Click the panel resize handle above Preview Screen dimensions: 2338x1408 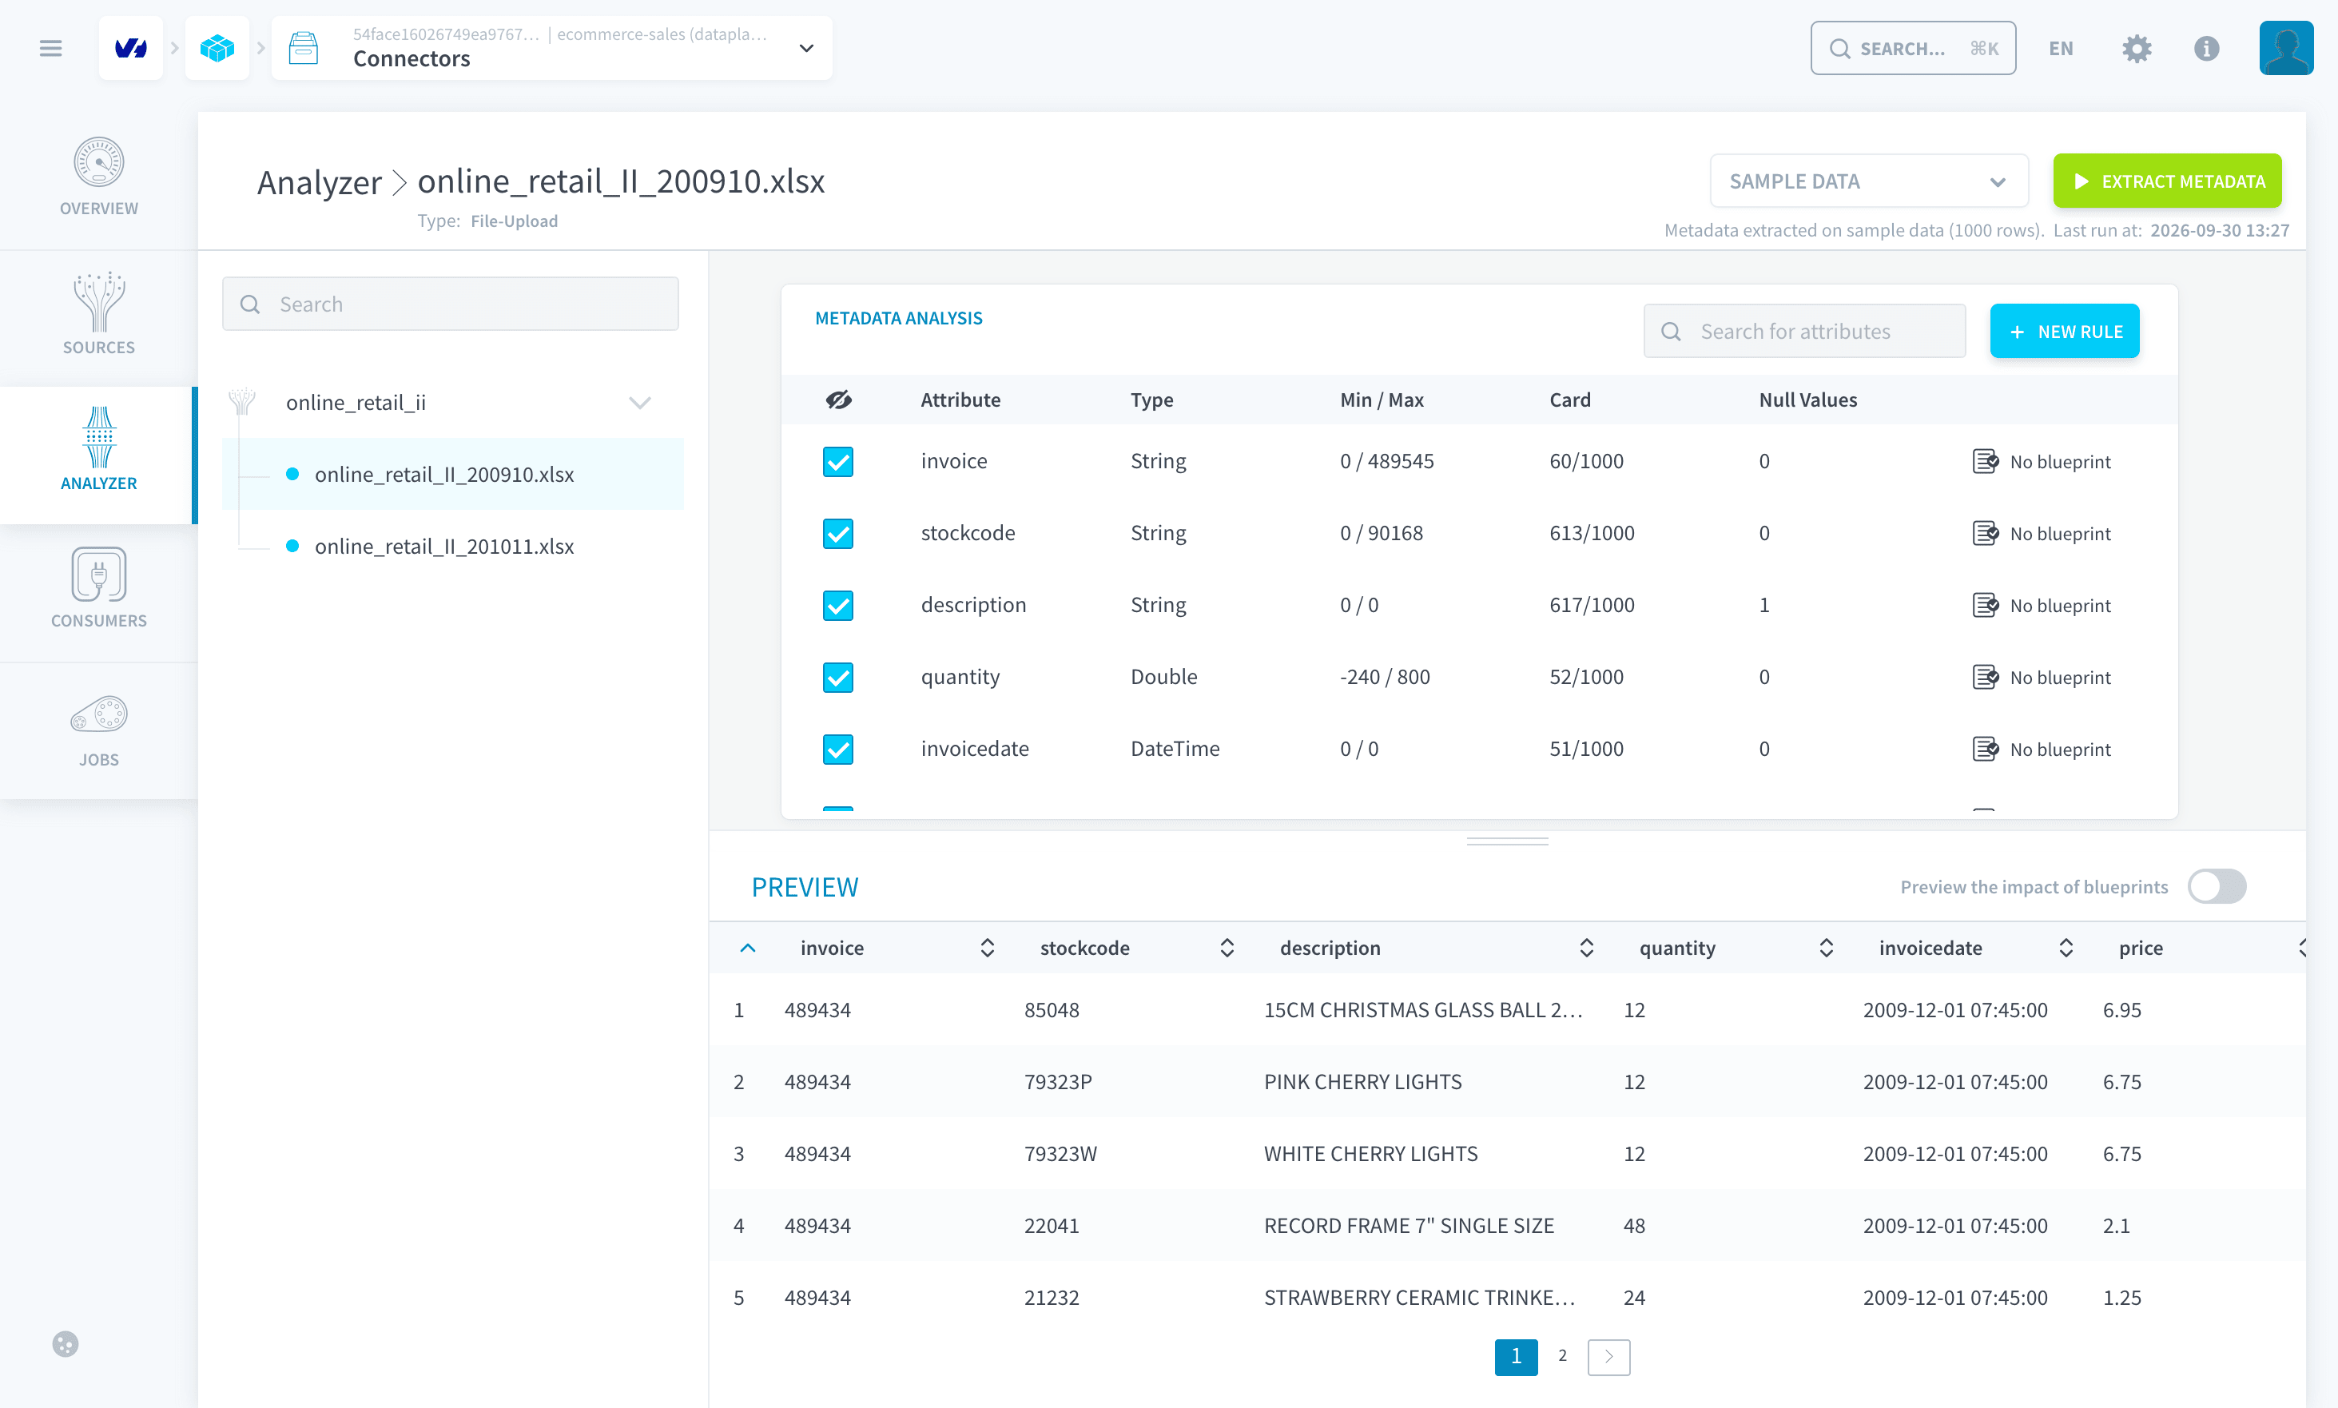pos(1507,841)
